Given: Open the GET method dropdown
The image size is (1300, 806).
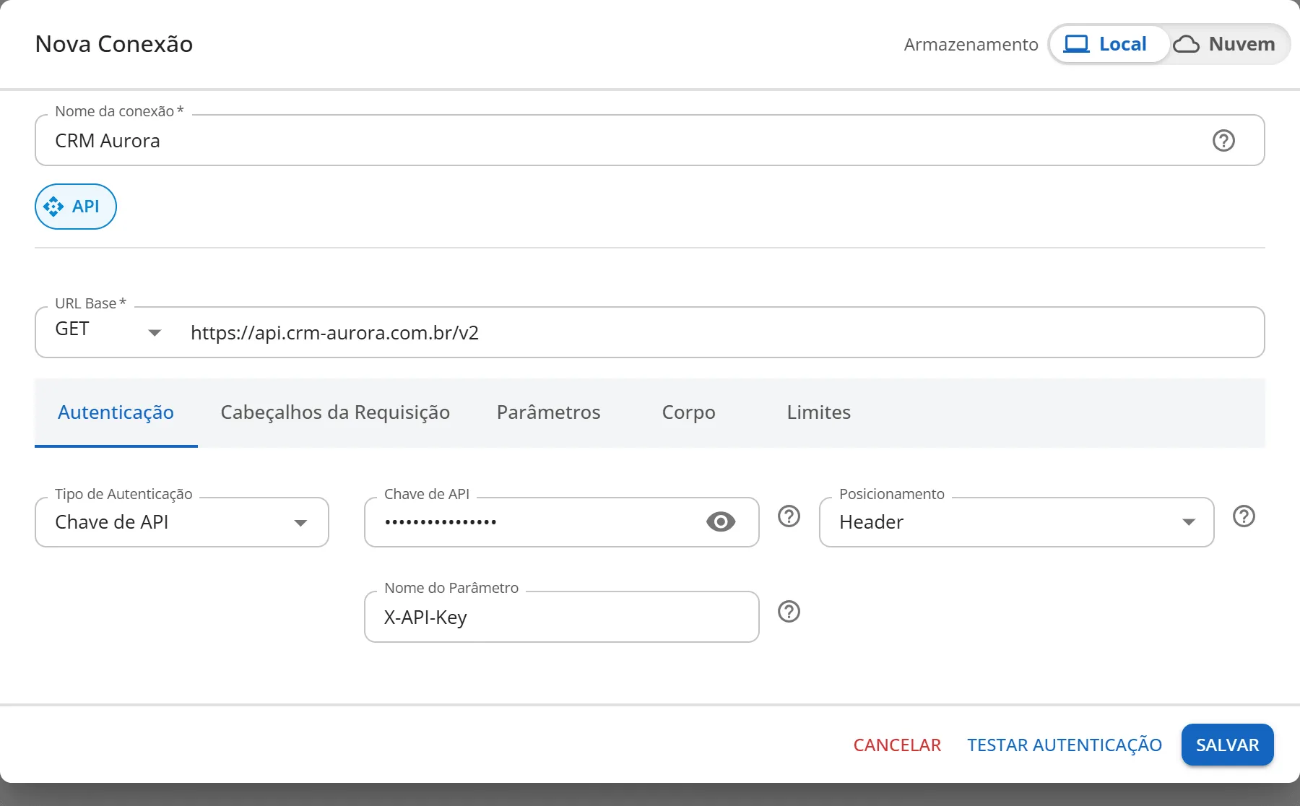Looking at the screenshot, I should coord(108,331).
